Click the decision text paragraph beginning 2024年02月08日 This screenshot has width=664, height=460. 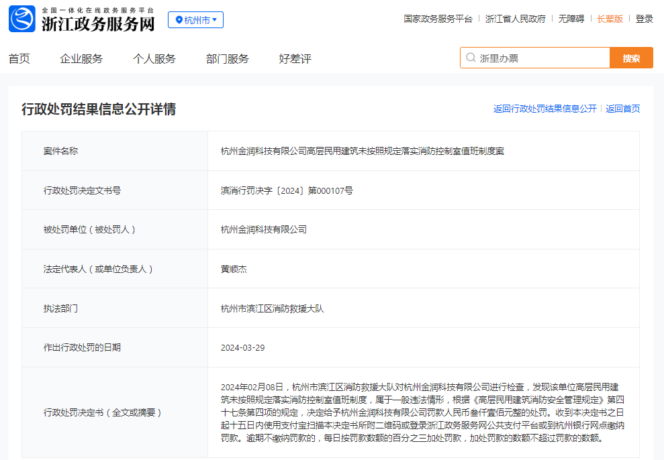422,412
